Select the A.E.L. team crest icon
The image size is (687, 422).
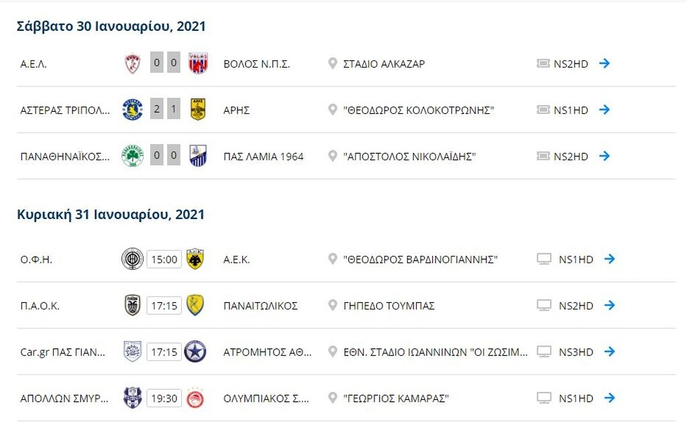[x=131, y=64]
